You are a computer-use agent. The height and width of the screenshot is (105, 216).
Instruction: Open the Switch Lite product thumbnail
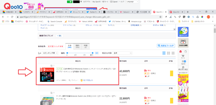(47, 100)
